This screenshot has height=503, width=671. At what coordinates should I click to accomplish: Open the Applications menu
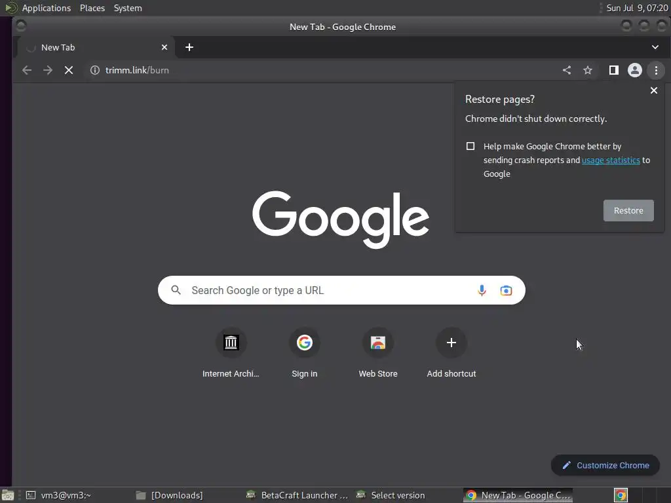click(47, 8)
